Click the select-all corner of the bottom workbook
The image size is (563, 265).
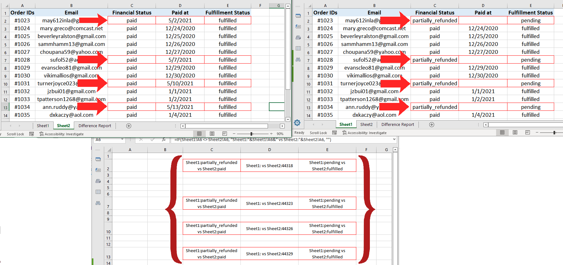pyautogui.click(x=109, y=150)
